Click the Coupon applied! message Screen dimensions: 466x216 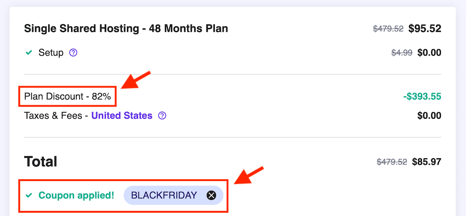point(76,196)
